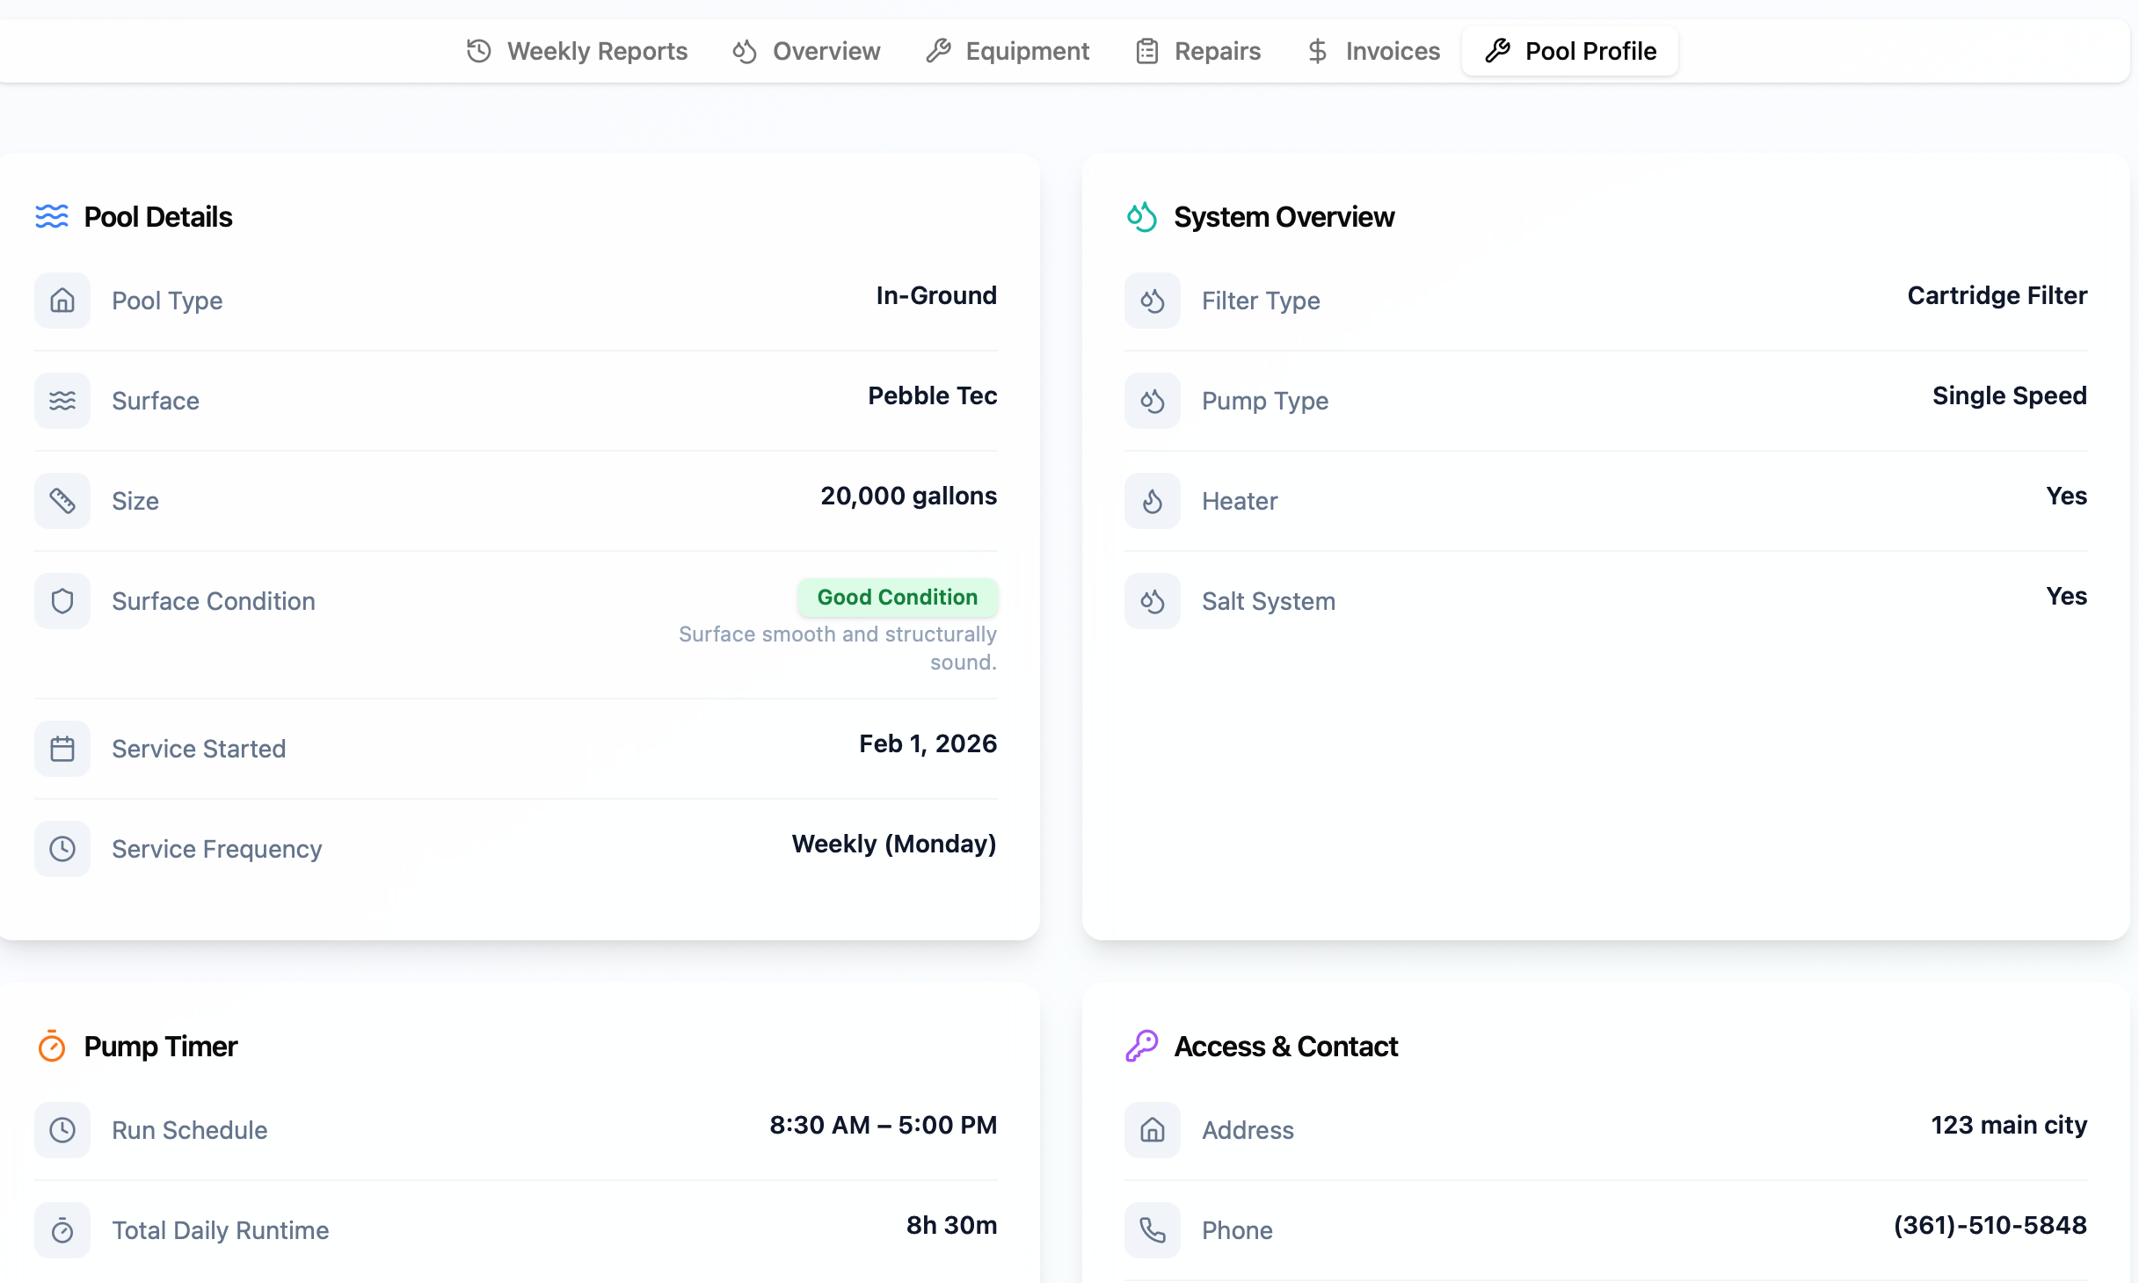This screenshot has height=1283, width=2139.
Task: Switch to the Overview tab
Action: coord(806,51)
